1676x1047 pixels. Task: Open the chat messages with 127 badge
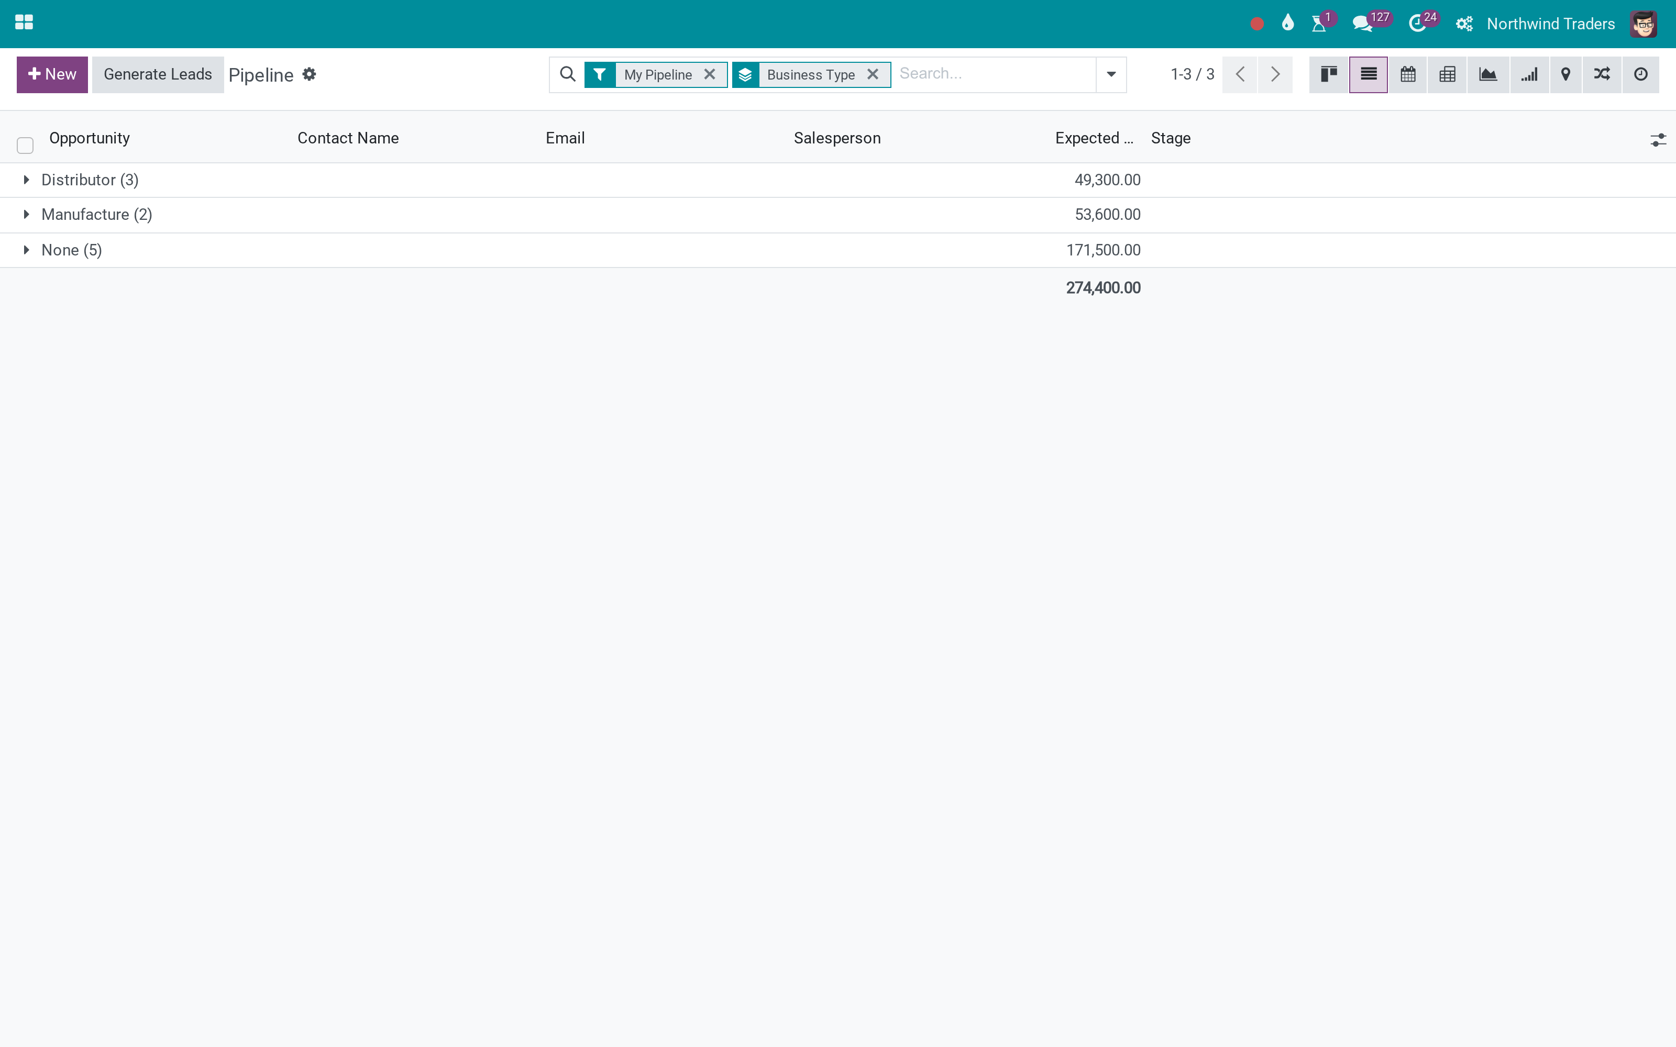(x=1362, y=24)
